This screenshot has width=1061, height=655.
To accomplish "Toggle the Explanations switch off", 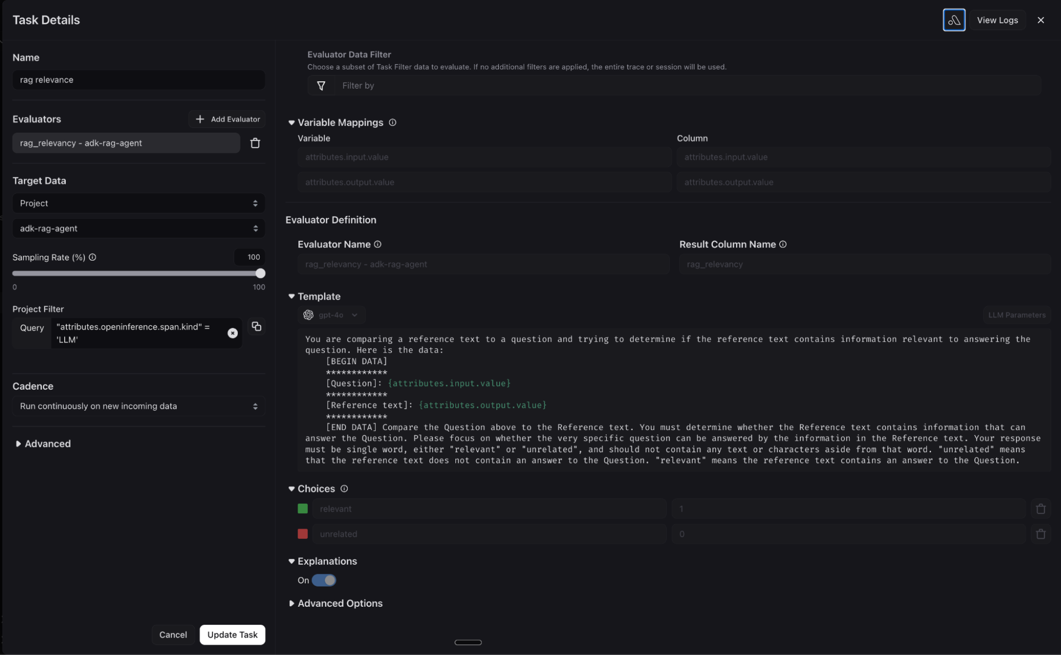I will pyautogui.click(x=324, y=580).
